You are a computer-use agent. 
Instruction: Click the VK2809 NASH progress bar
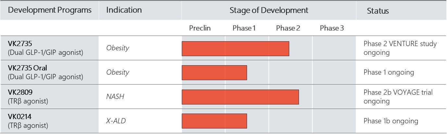pyautogui.click(x=240, y=97)
